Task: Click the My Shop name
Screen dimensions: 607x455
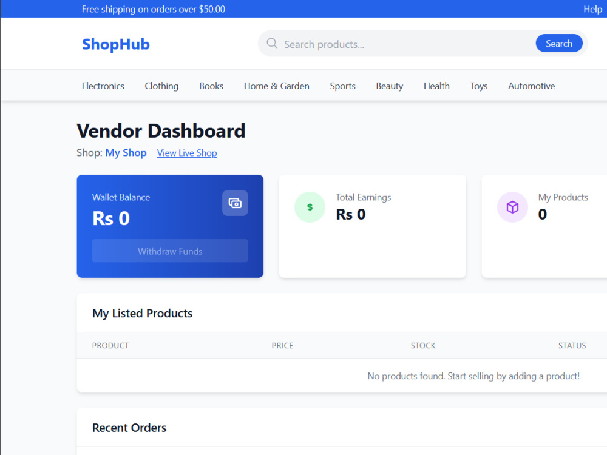Action: point(126,153)
